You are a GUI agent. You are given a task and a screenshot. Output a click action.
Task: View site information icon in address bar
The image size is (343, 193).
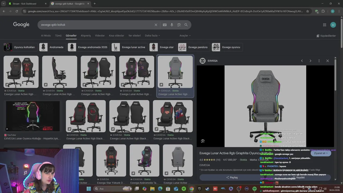24,11
